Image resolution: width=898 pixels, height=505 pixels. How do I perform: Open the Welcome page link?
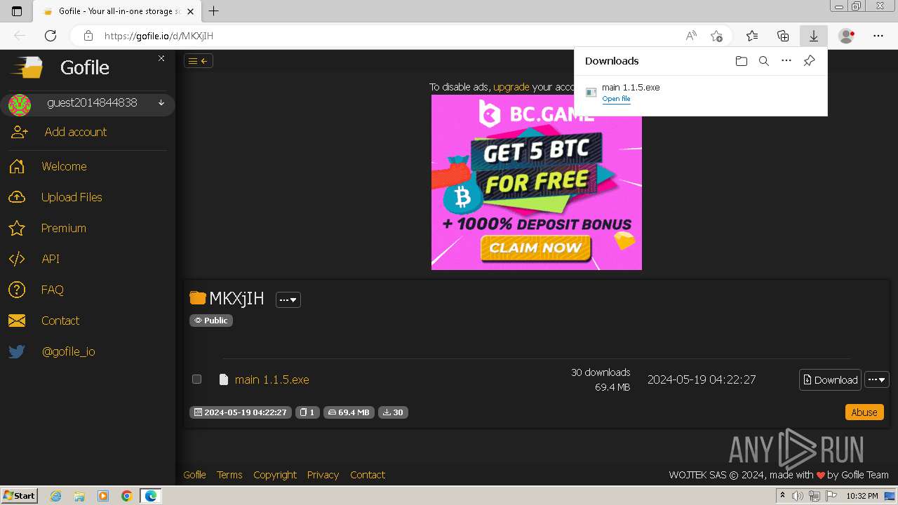64,166
